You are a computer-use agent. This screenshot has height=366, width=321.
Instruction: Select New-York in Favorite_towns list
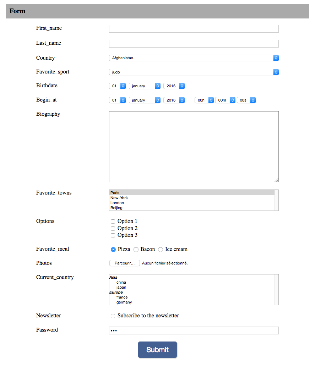click(x=119, y=198)
